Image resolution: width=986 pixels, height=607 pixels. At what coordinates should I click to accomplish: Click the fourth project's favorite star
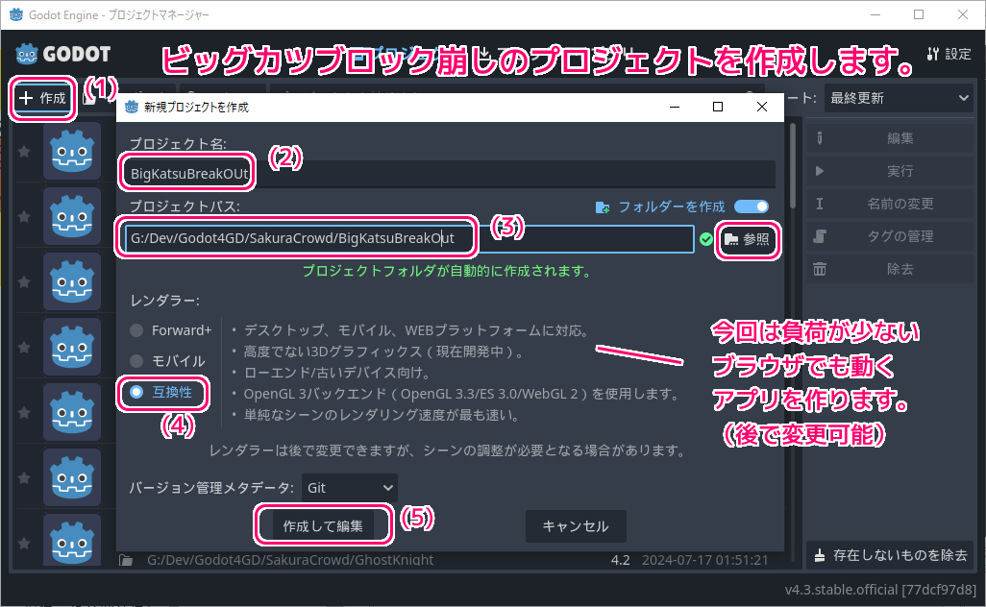tap(24, 348)
